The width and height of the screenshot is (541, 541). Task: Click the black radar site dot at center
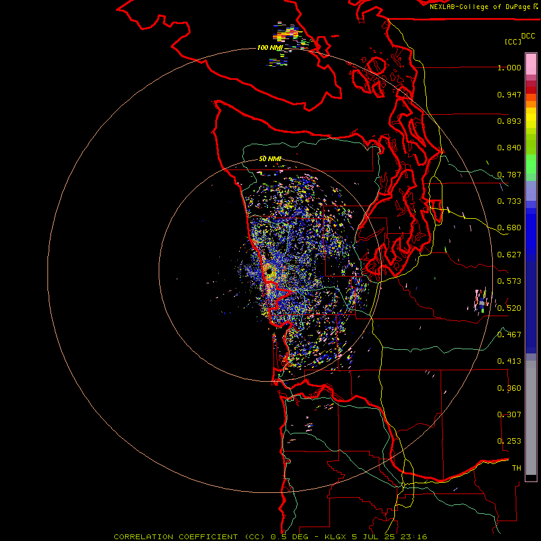pos(269,272)
